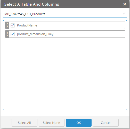130x129 pixels.
Task: Cancel the table and columns dialog
Action: tap(106, 123)
